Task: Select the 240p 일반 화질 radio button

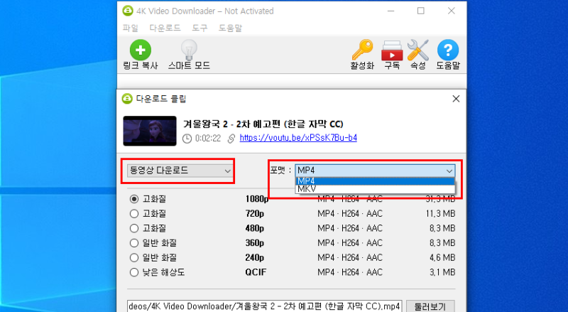Action: point(134,257)
